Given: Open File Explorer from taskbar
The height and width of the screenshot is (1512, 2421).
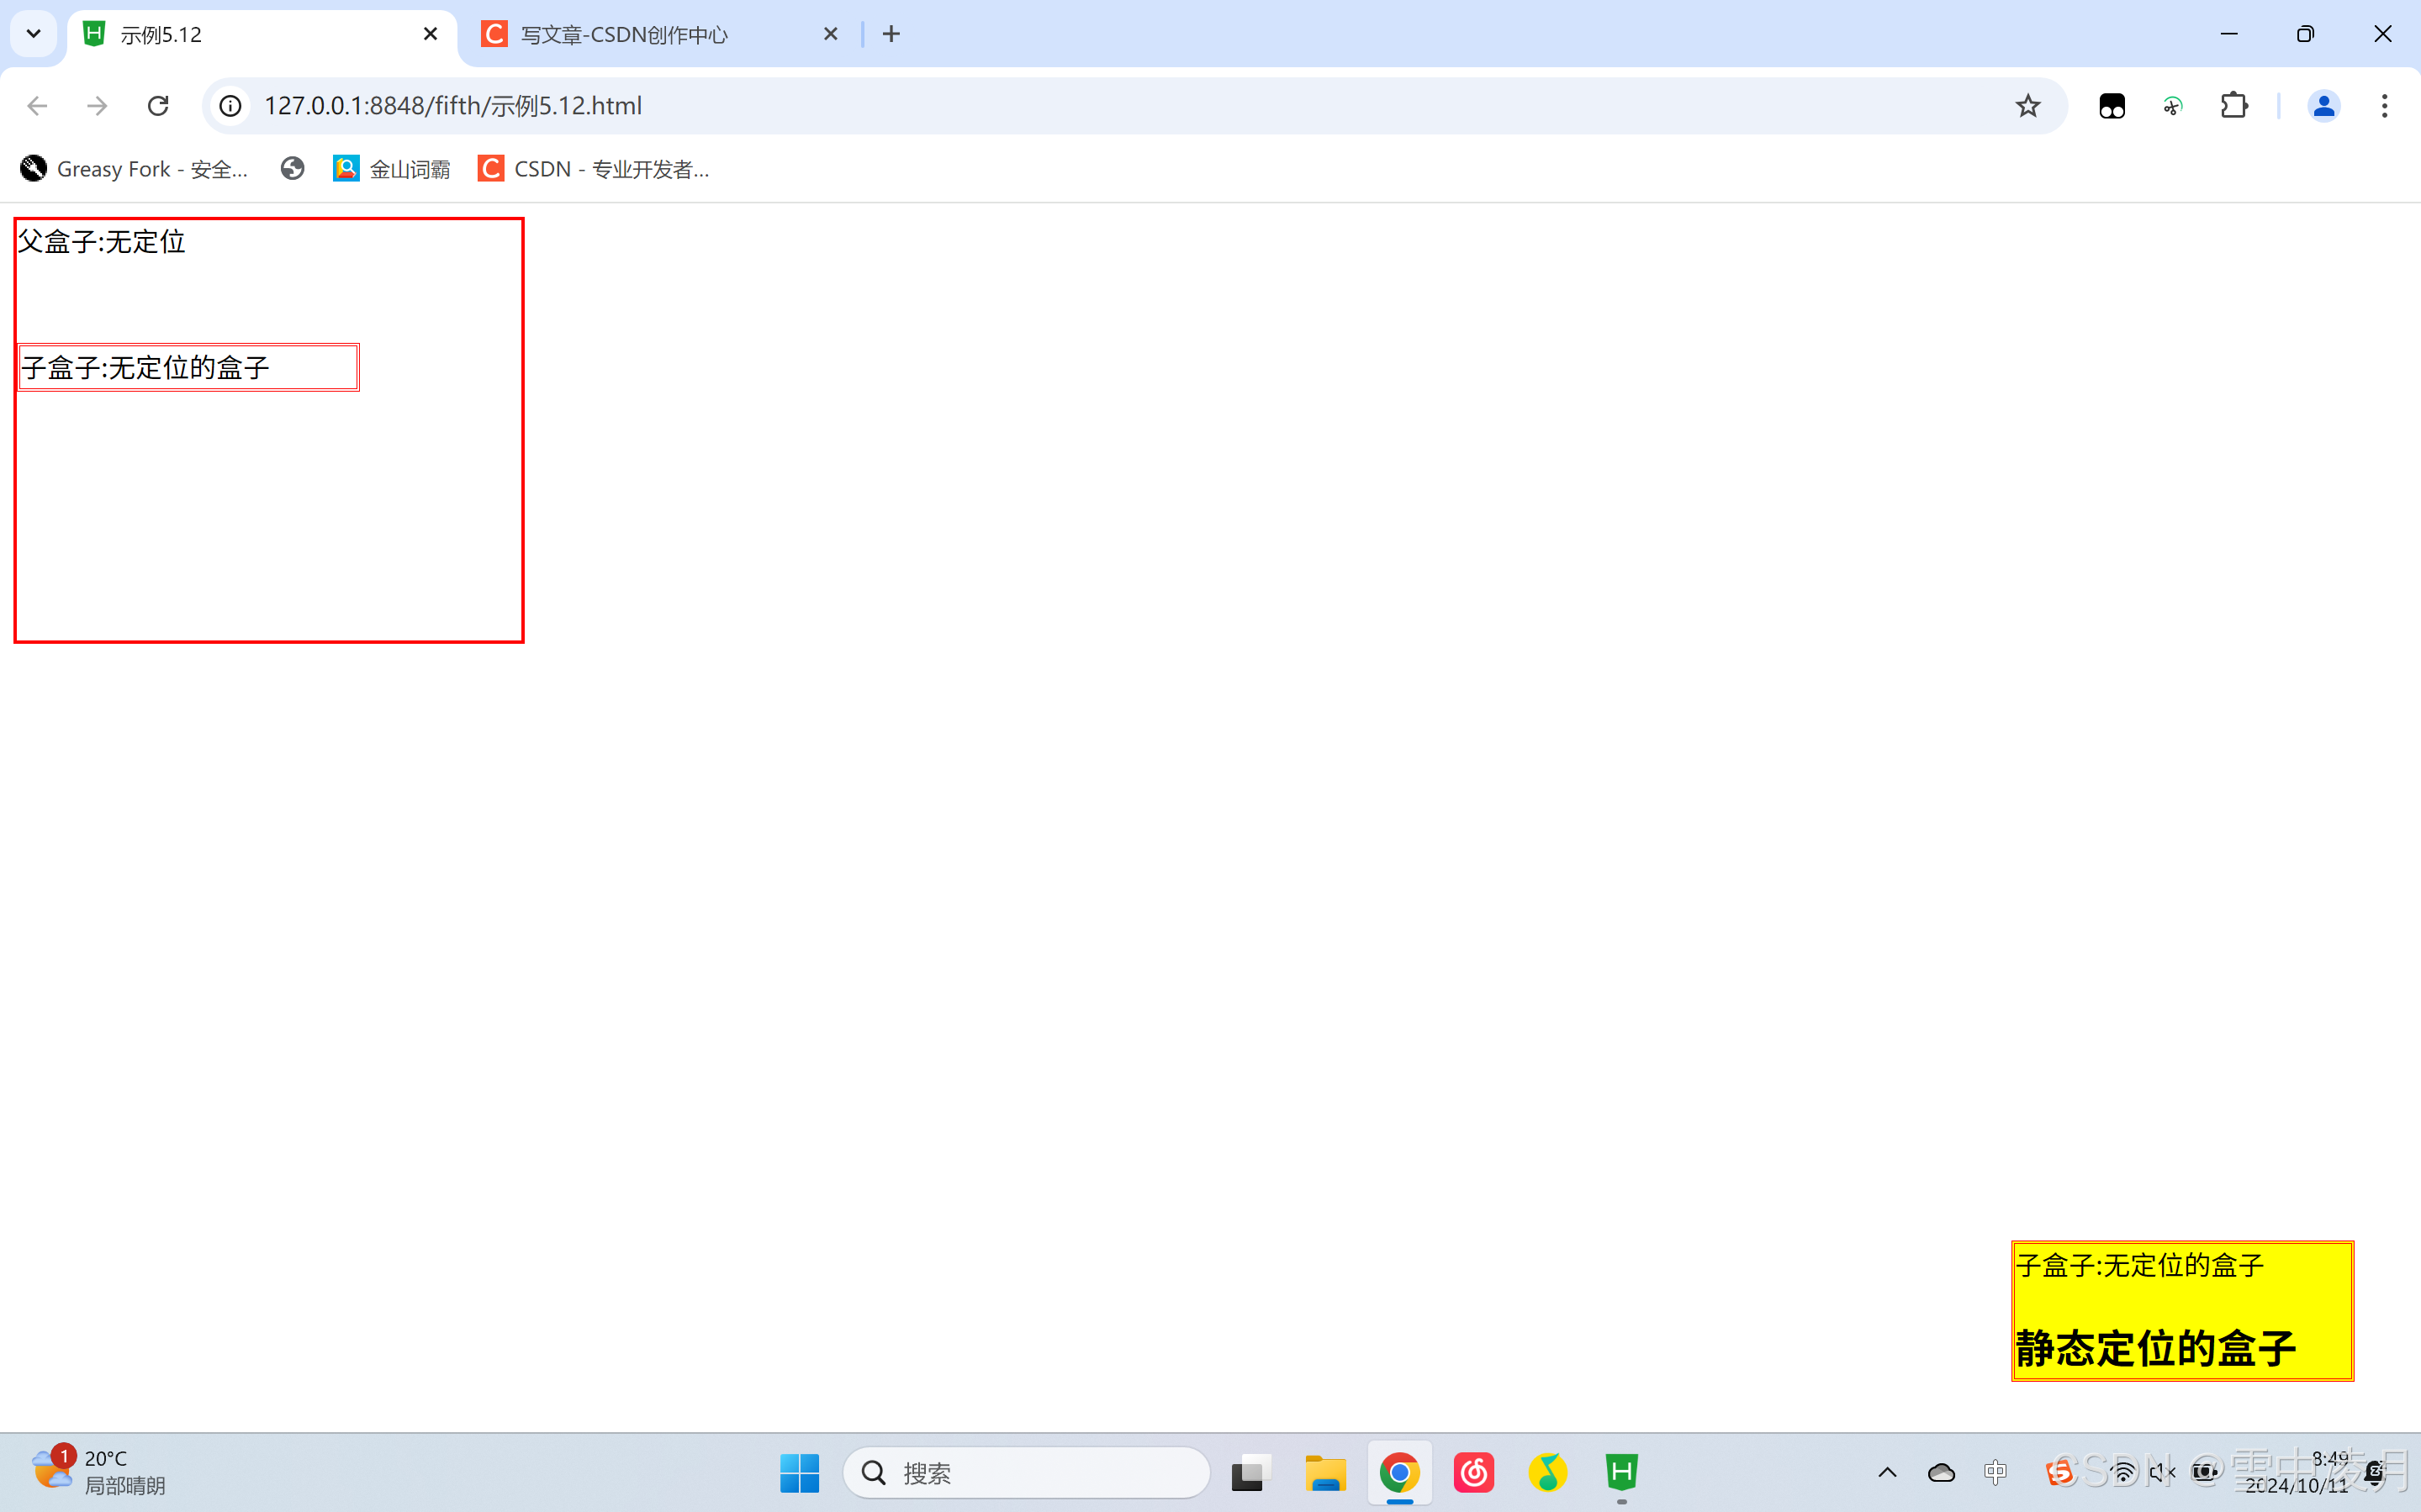Looking at the screenshot, I should 1325,1472.
